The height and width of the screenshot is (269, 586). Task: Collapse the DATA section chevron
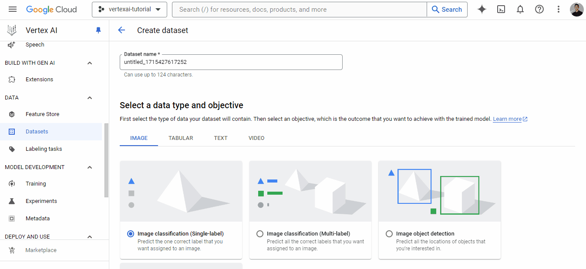[x=90, y=98]
